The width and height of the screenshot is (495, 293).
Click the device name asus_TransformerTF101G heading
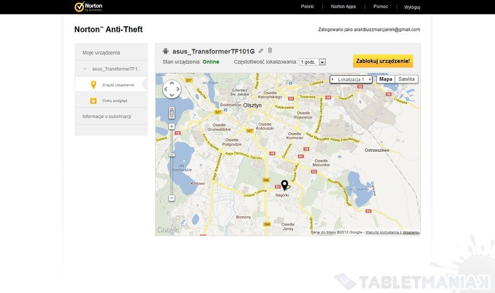pos(213,52)
